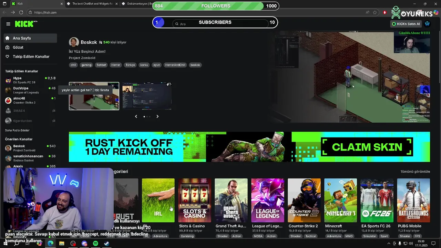Select the Tactical tag under Counter-Strike 2

[x=310, y=236]
